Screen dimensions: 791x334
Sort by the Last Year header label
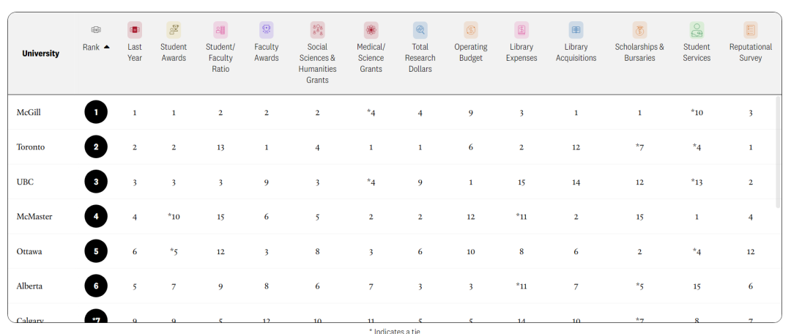tap(135, 53)
